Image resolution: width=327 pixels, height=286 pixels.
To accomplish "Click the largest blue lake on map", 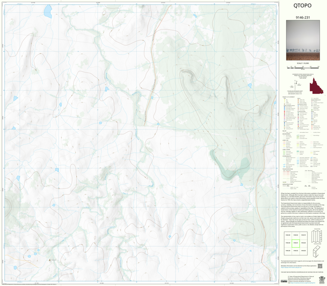I will pyautogui.click(x=48, y=12).
